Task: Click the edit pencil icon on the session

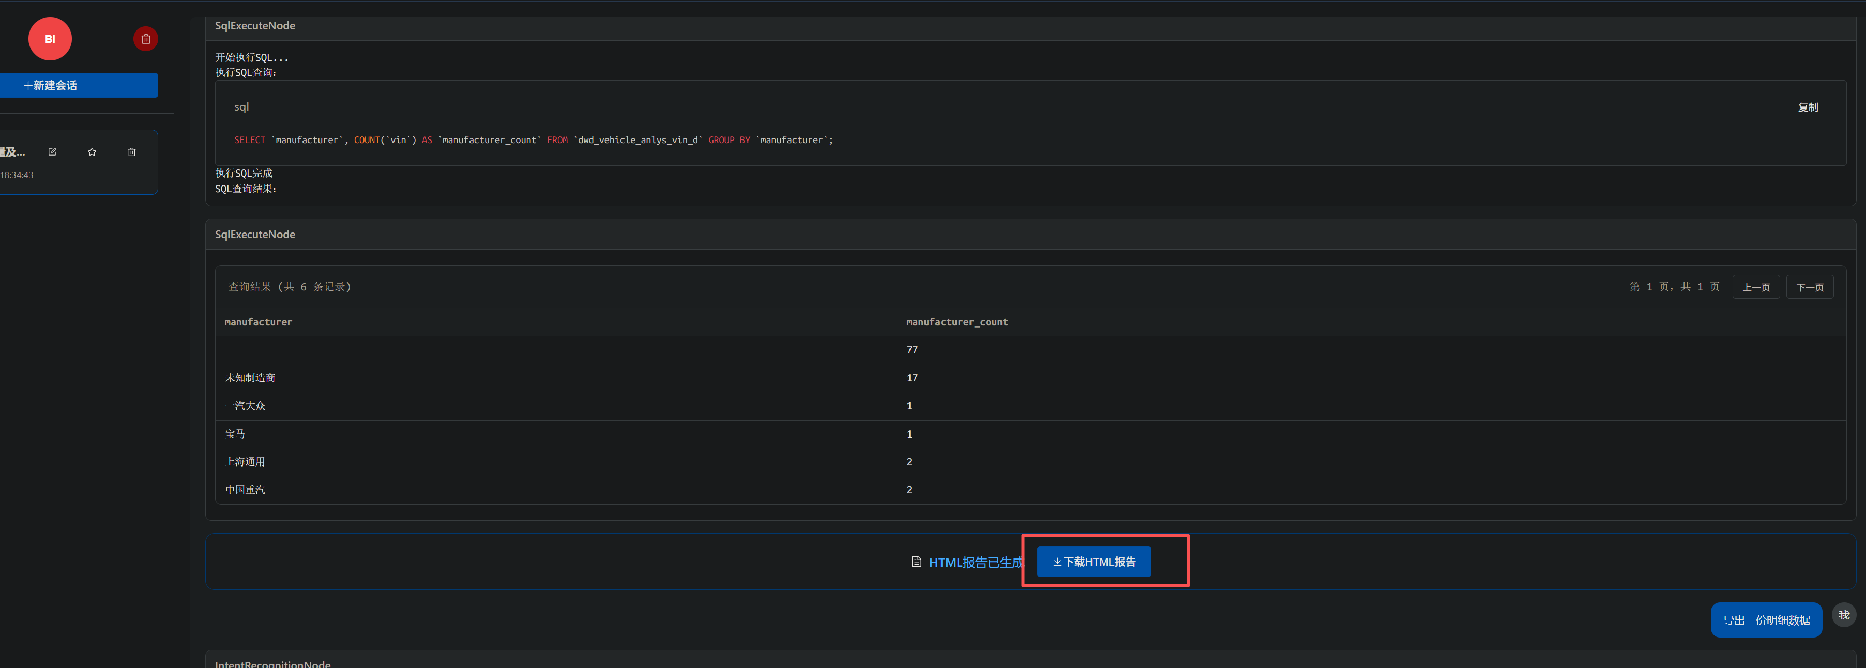Action: (x=52, y=152)
